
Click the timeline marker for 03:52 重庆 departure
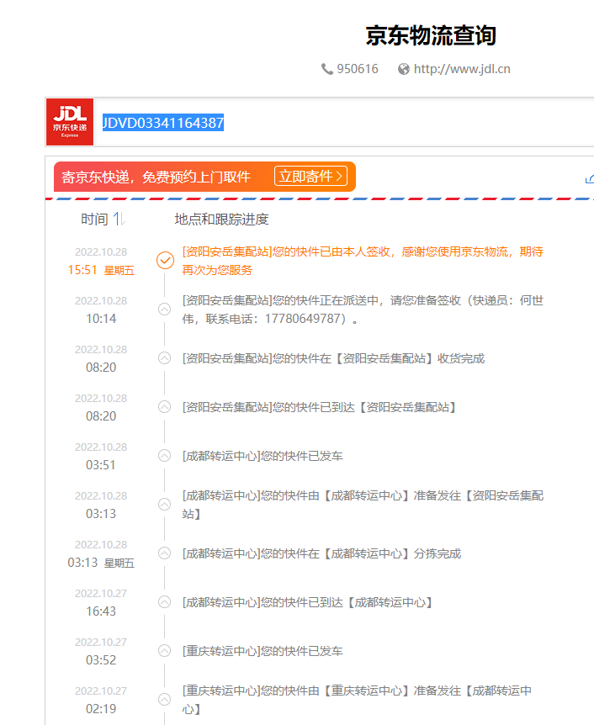pyautogui.click(x=164, y=650)
